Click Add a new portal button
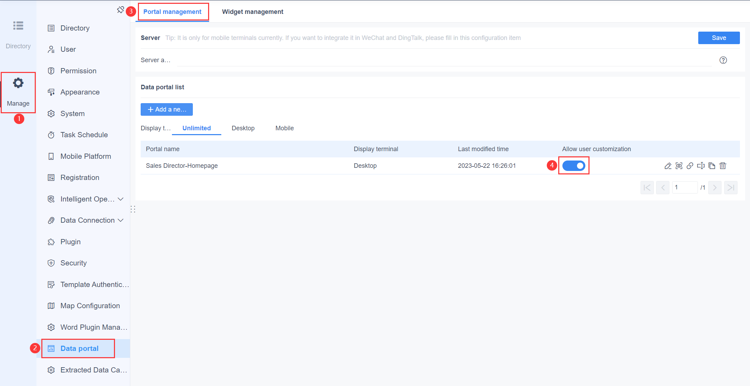Image resolution: width=750 pixels, height=386 pixels. [x=166, y=109]
